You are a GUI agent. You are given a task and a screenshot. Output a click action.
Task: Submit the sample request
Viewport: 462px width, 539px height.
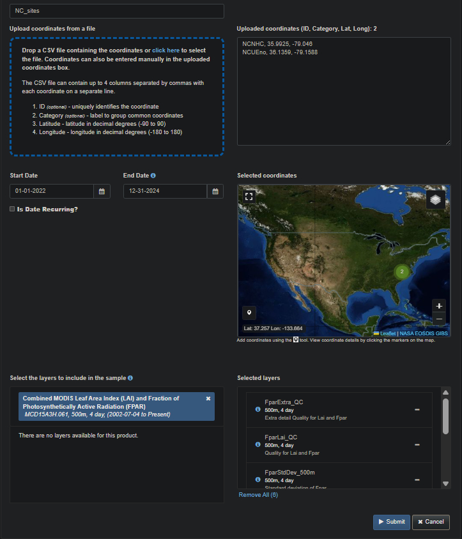(x=391, y=522)
